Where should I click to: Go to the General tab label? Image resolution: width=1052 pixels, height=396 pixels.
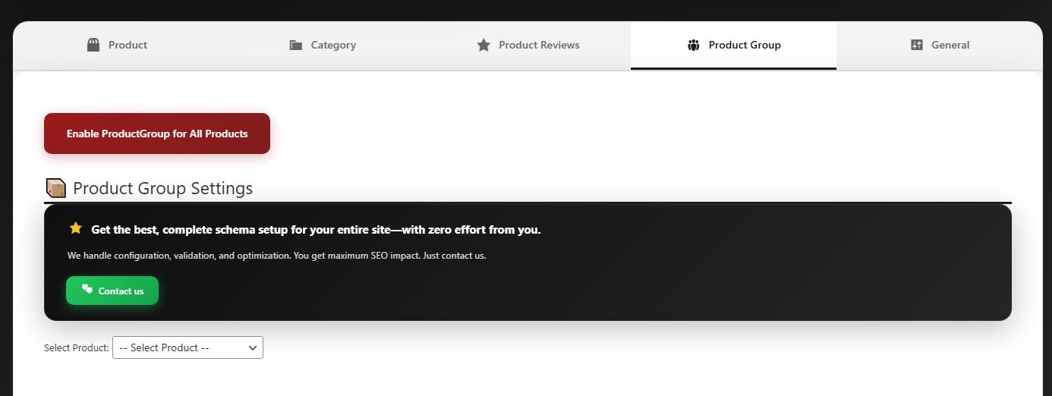tap(950, 45)
